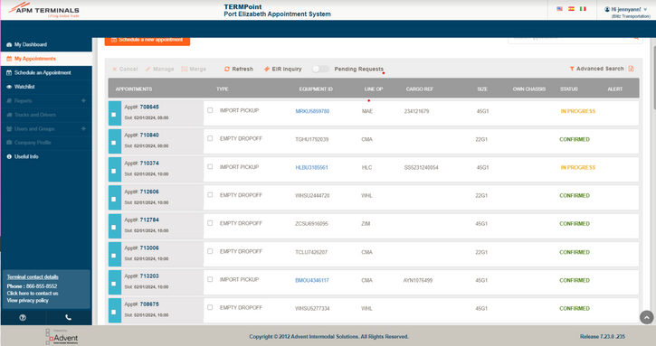Click the scroll-to-top arrow button
The height and width of the screenshot is (346, 656).
click(x=646, y=318)
